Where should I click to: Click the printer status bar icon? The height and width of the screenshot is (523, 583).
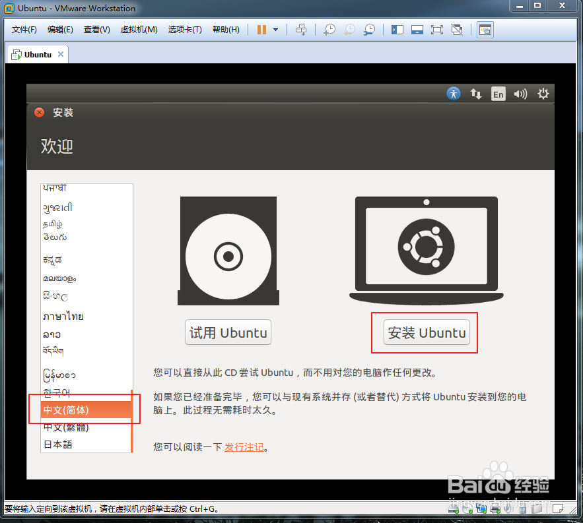[x=495, y=508]
